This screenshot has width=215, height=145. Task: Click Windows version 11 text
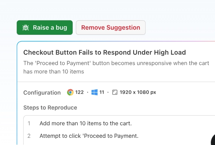(x=102, y=92)
